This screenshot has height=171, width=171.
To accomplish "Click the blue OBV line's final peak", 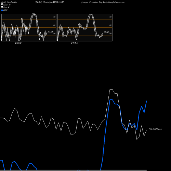I will coord(147,101).
